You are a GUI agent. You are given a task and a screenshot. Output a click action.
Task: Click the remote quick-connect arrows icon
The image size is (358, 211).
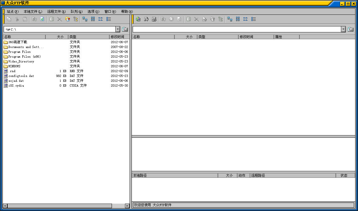coord(146,19)
